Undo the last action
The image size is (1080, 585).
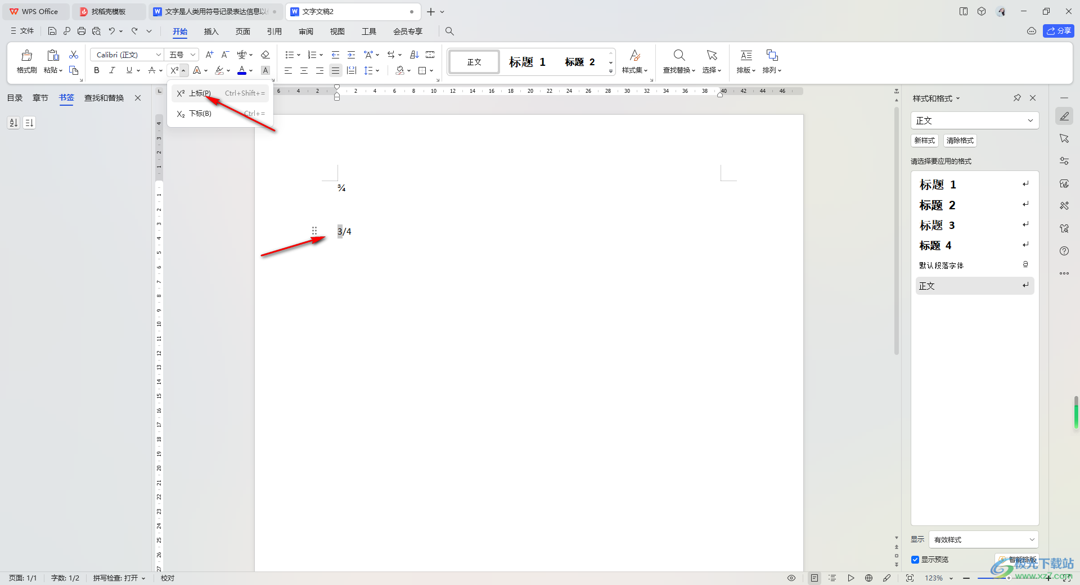pyautogui.click(x=112, y=31)
